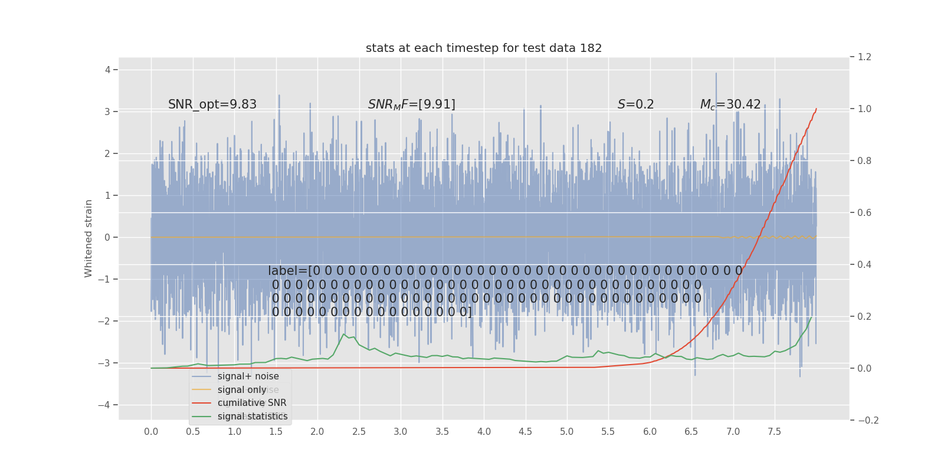Click the 'Whitened strain' y-axis label
Viewport: 944px width, 472px height.
pos(88,238)
